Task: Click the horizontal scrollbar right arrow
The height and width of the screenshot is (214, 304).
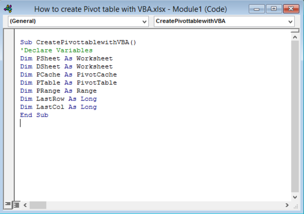Action: 287,205
